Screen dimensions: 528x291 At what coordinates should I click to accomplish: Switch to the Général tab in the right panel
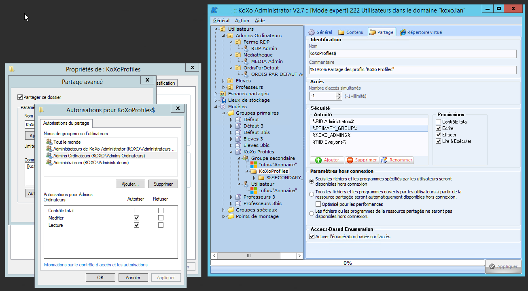(x=320, y=32)
